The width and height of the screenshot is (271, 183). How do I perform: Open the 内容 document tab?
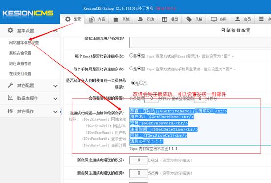pos(97,19)
